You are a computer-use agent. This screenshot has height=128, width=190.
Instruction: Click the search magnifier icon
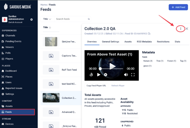click(x=89, y=19)
